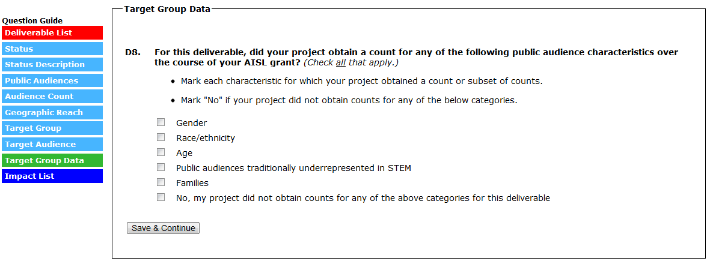Open the Impact List section

(52, 176)
